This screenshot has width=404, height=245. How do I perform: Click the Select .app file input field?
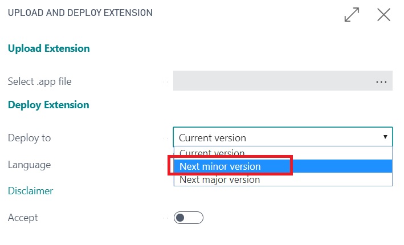pyautogui.click(x=274, y=81)
